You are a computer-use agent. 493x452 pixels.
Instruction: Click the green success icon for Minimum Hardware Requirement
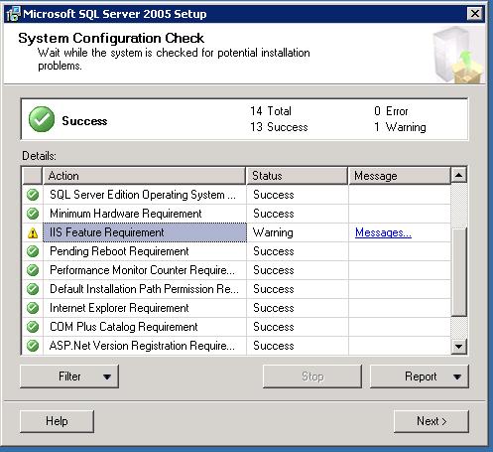click(33, 214)
